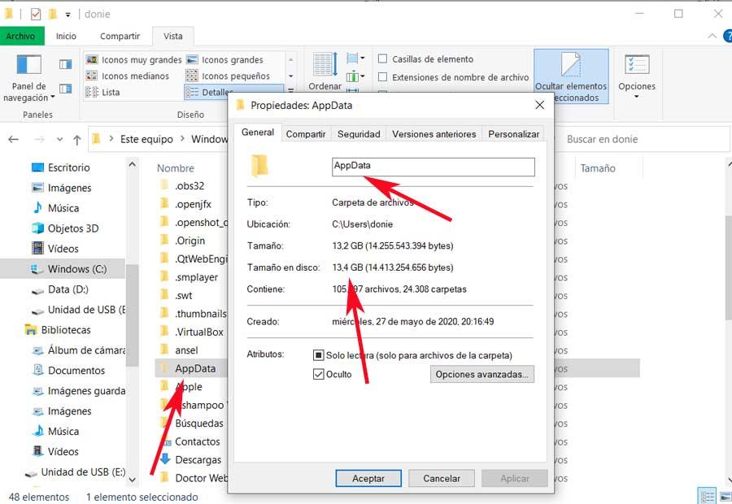Go back with the back arrow

tap(14, 139)
